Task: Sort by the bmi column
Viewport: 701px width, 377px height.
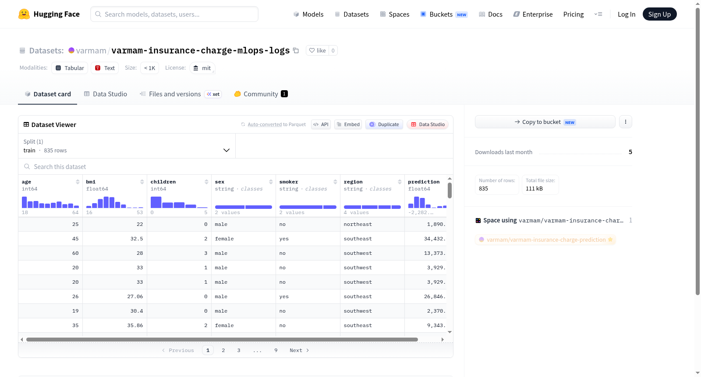Action: pyautogui.click(x=142, y=182)
